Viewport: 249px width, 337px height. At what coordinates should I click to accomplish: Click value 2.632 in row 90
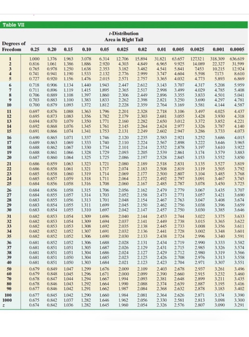tap(179, 289)
